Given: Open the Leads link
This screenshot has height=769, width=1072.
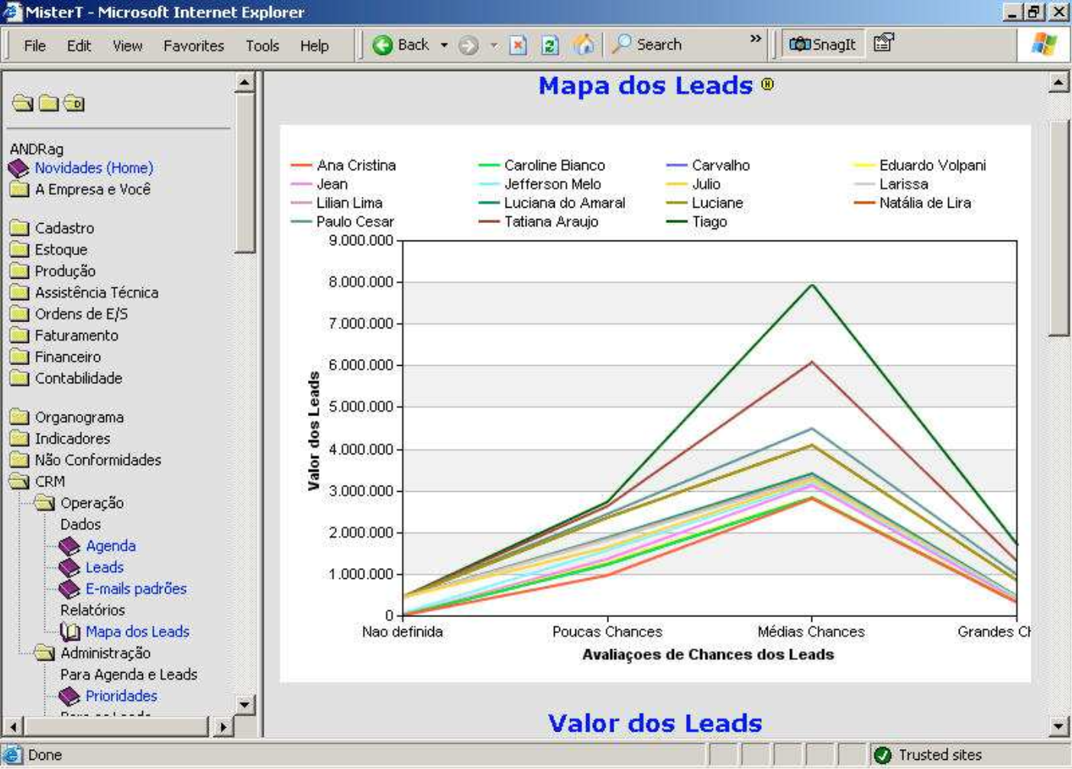Looking at the screenshot, I should click(x=104, y=567).
